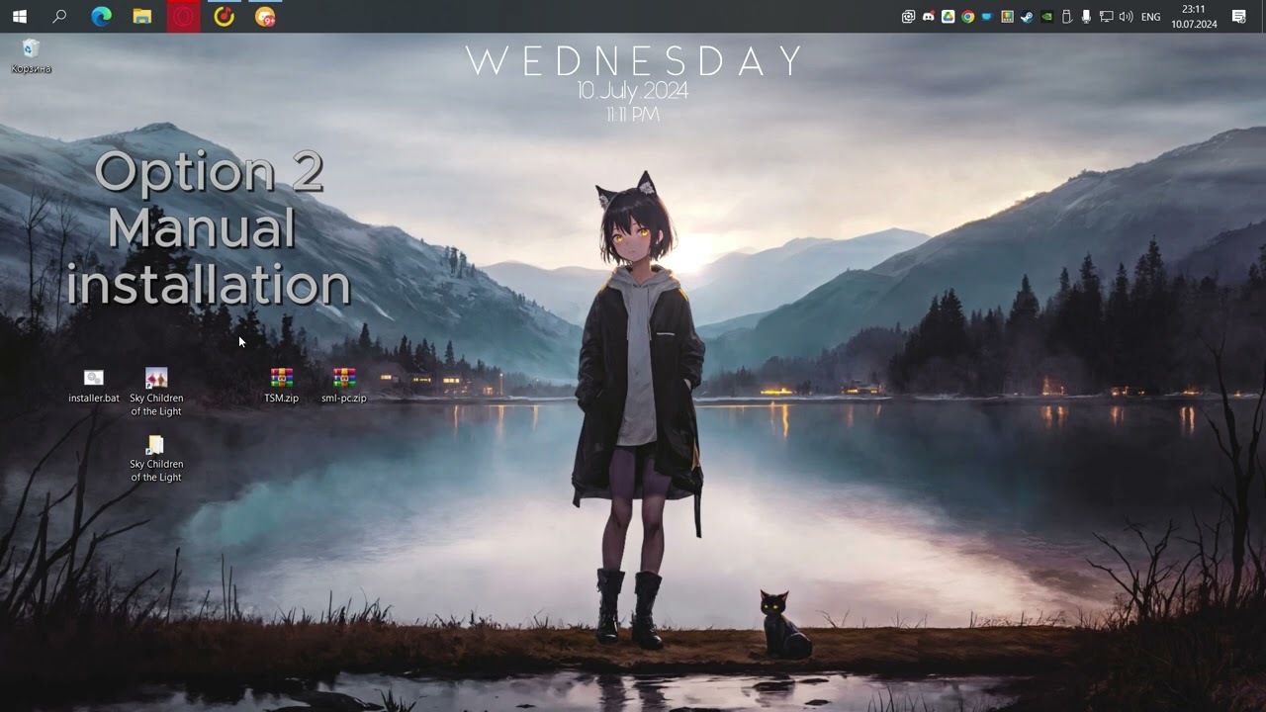
Task: Switch ENG input language indicator
Action: [x=1151, y=17]
